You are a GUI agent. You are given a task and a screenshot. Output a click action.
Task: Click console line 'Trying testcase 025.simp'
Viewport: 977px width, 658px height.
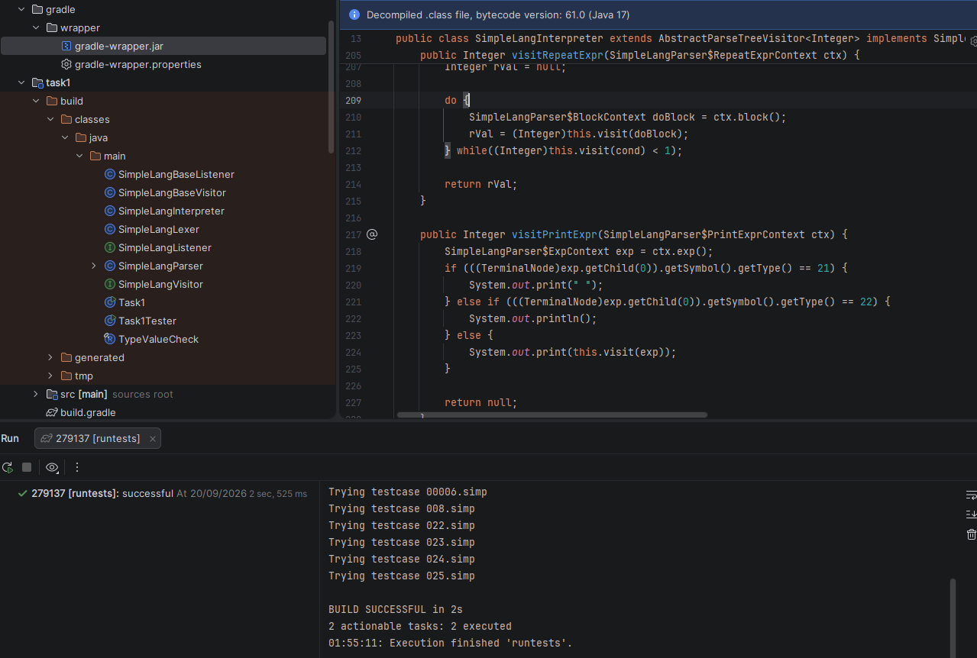(x=401, y=576)
